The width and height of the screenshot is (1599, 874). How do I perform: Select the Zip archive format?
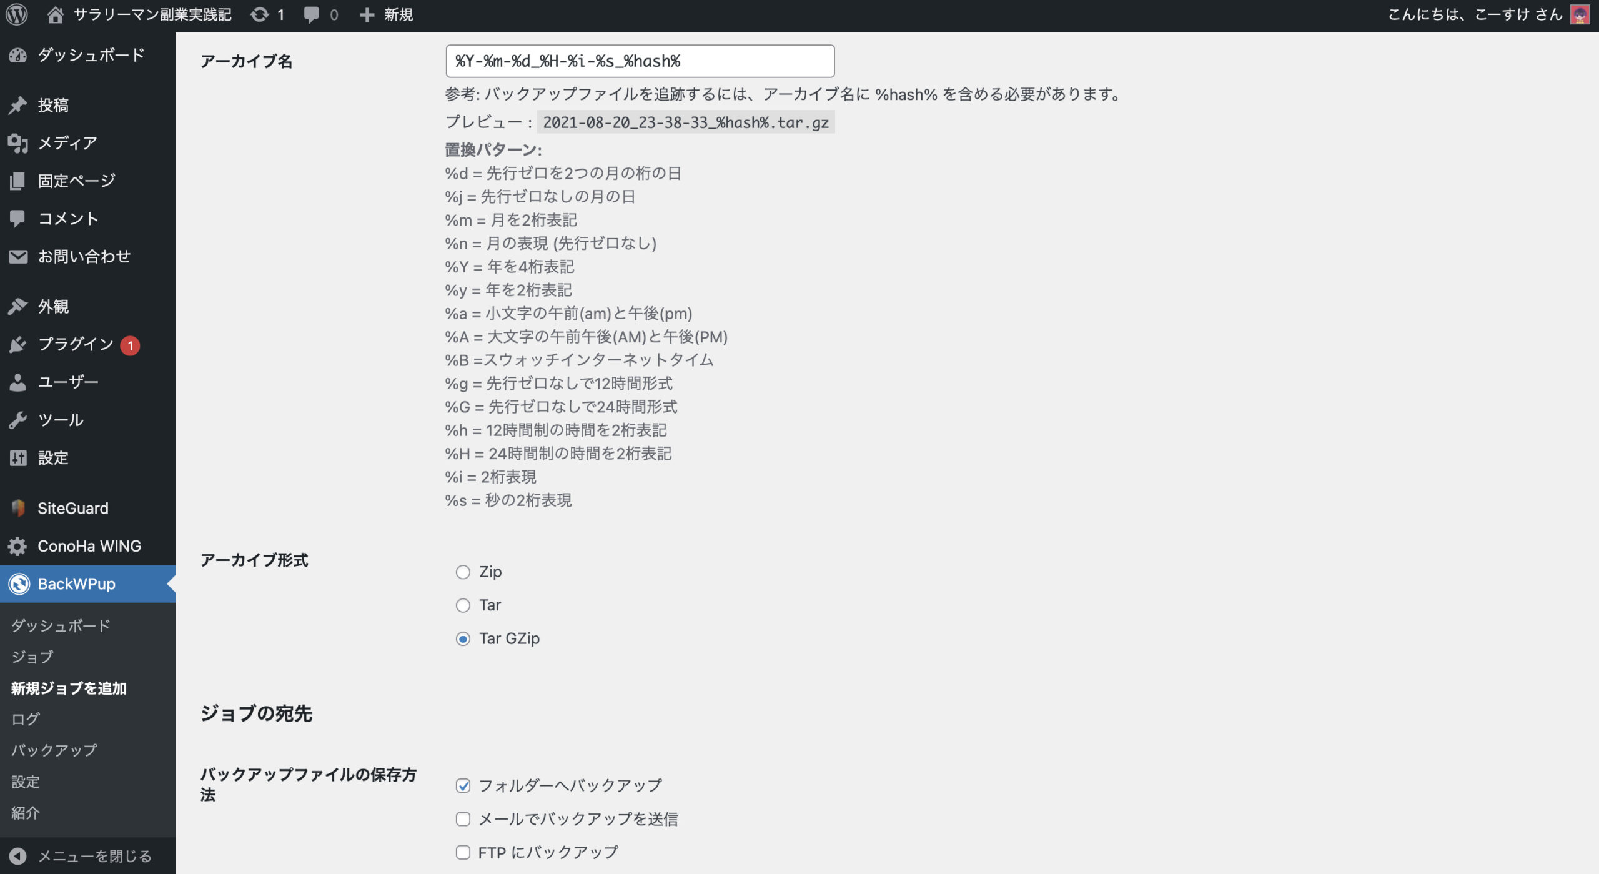click(x=463, y=572)
